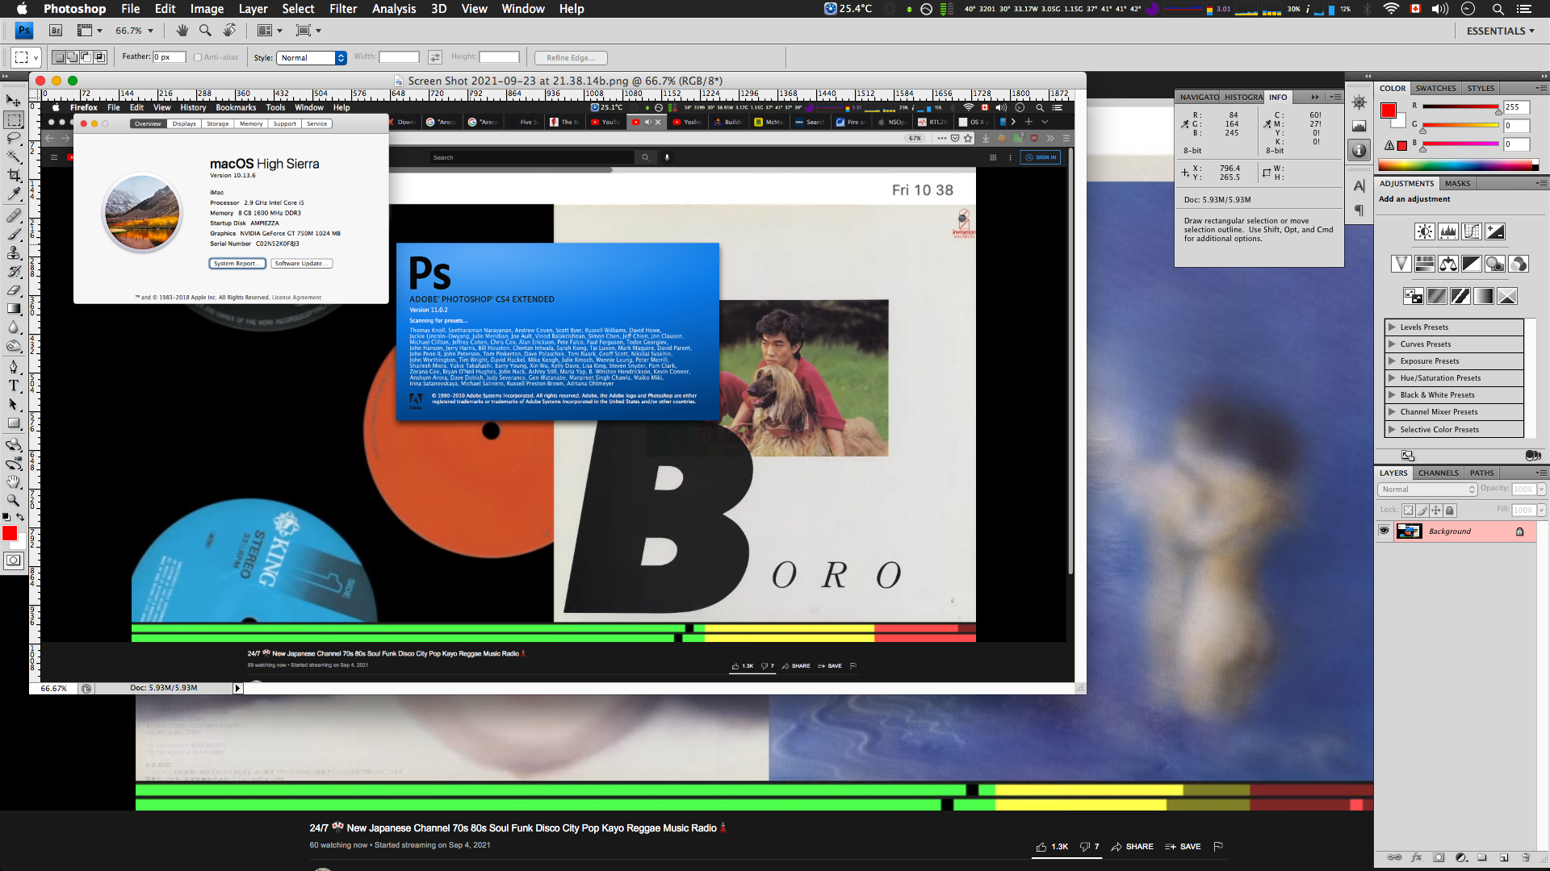Click the foreground red color swatch
Screen dimensions: 1550x871
click(9, 533)
